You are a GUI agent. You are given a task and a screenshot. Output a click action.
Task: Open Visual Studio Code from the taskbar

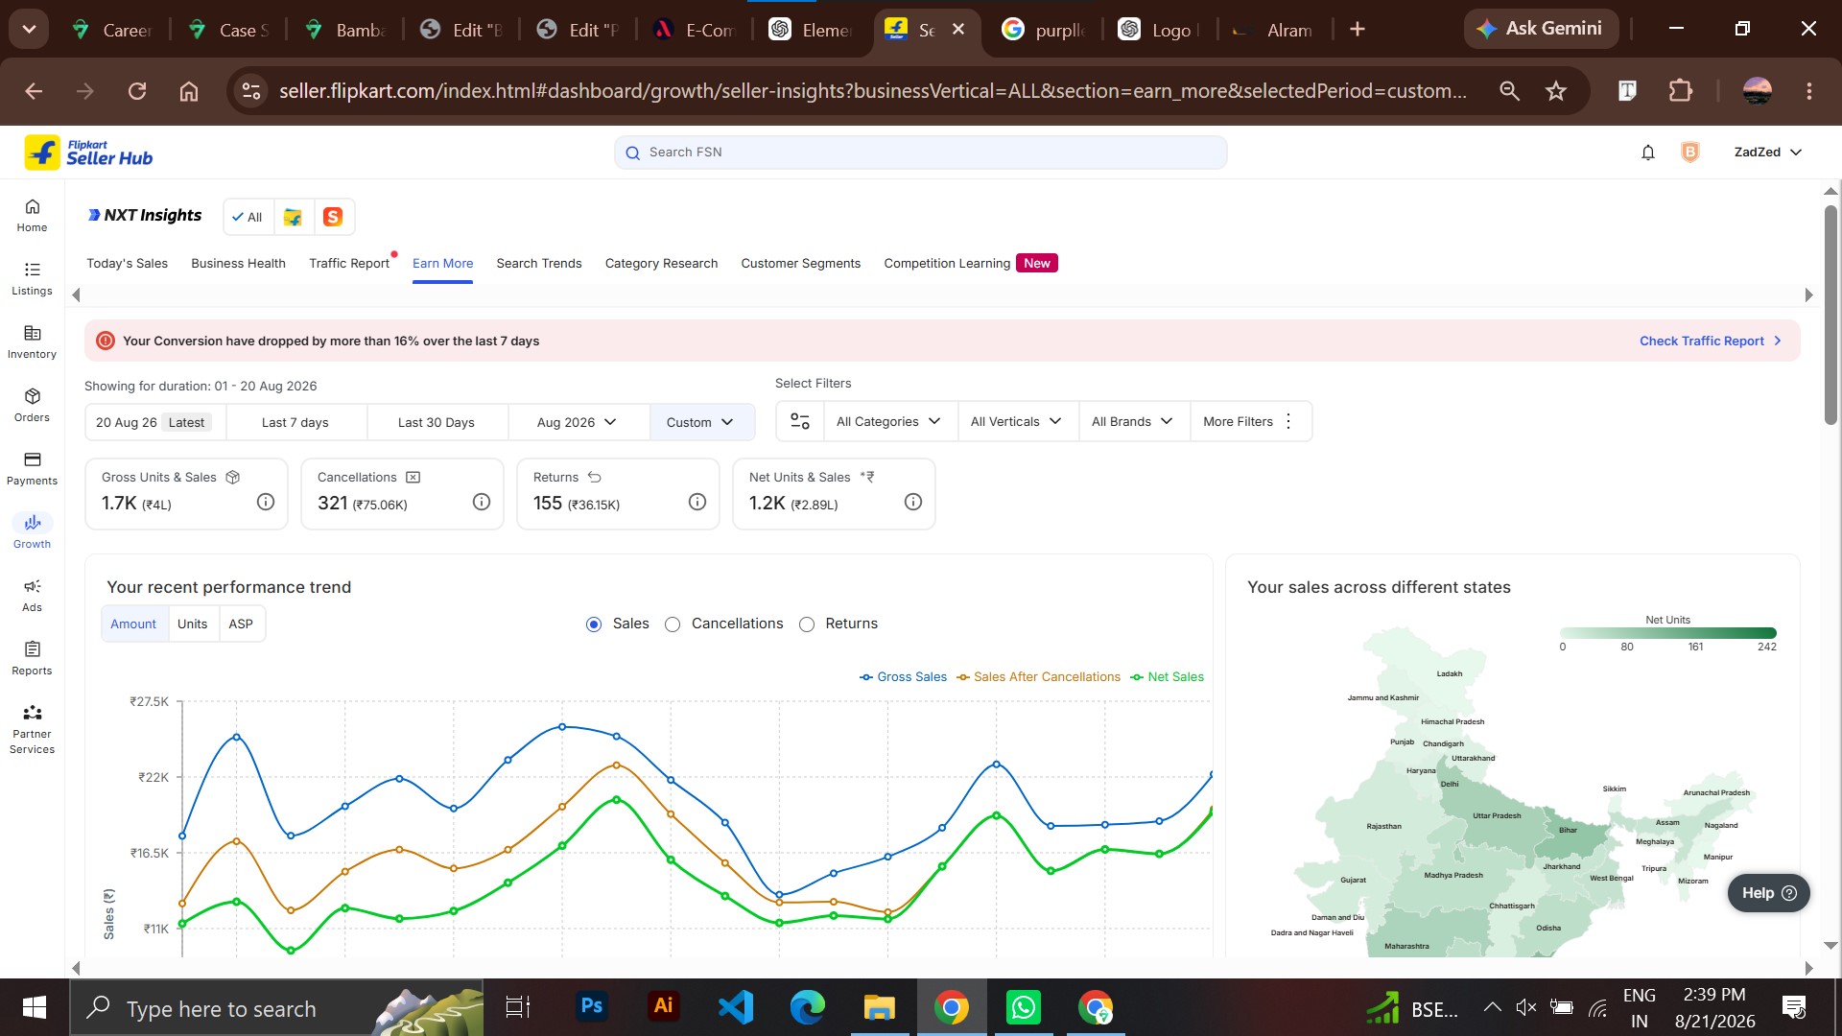click(x=736, y=1007)
